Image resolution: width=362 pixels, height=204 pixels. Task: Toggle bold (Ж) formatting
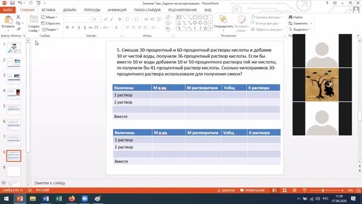pos(67,27)
